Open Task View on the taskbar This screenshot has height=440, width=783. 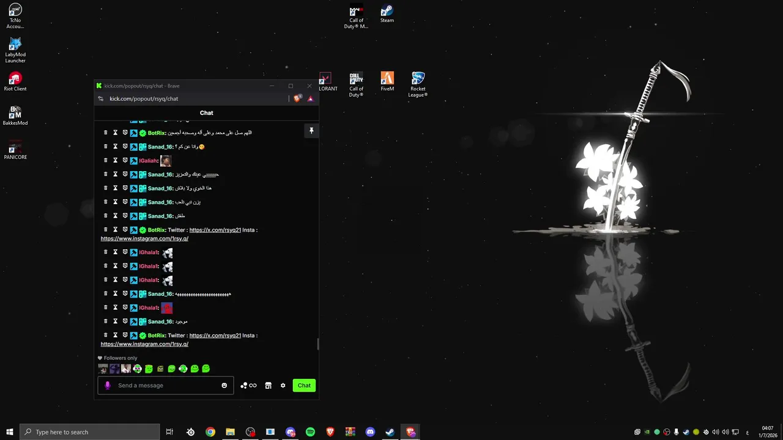click(x=169, y=432)
